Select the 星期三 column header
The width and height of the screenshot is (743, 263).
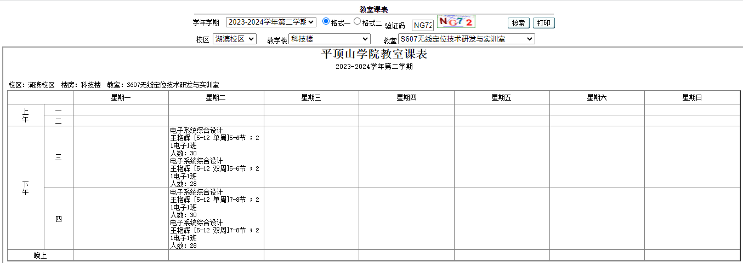(311, 97)
